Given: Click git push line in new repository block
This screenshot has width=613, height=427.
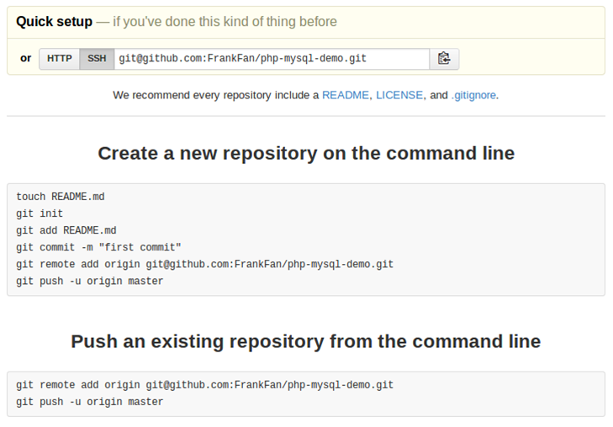Looking at the screenshot, I should pyautogui.click(x=90, y=281).
